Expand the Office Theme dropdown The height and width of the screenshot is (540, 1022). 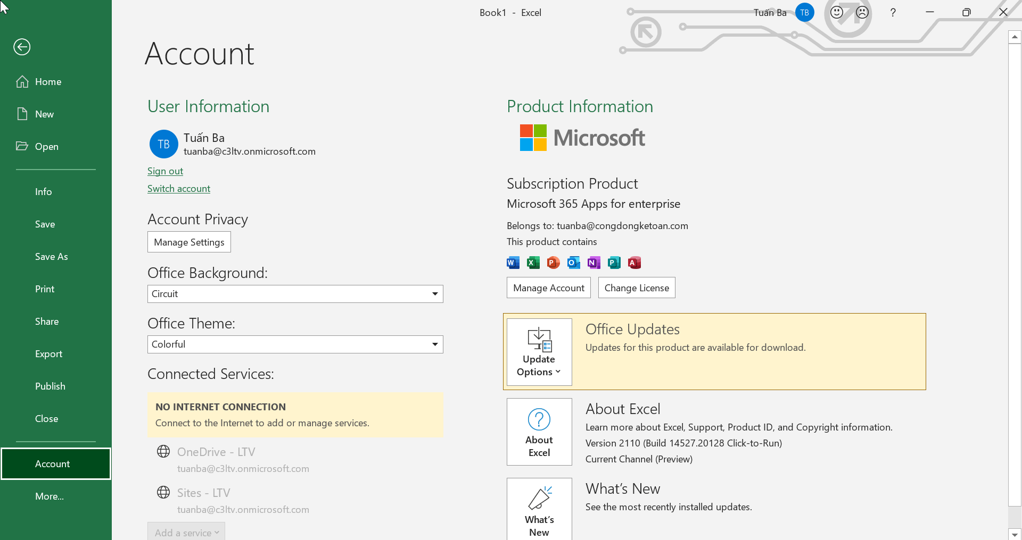point(435,344)
